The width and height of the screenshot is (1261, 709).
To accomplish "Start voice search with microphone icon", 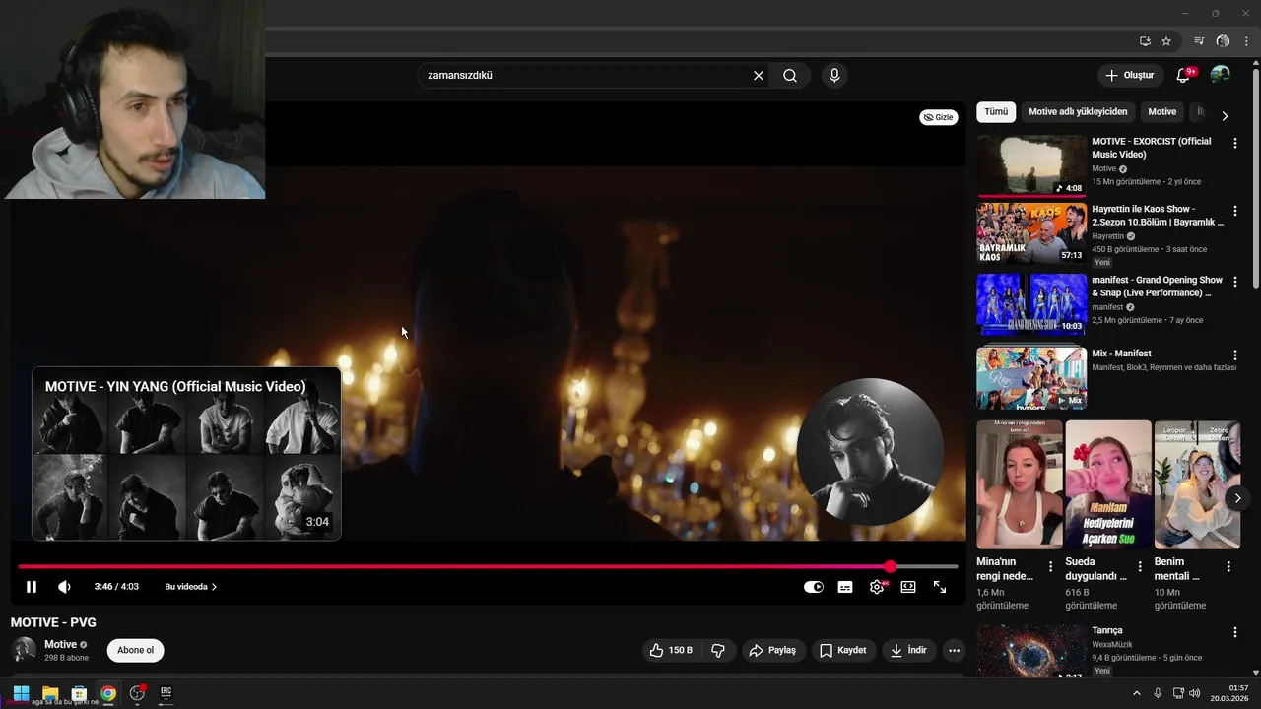I will (834, 76).
